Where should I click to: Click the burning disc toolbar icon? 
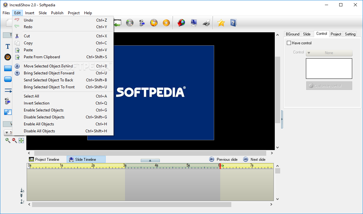(x=154, y=23)
